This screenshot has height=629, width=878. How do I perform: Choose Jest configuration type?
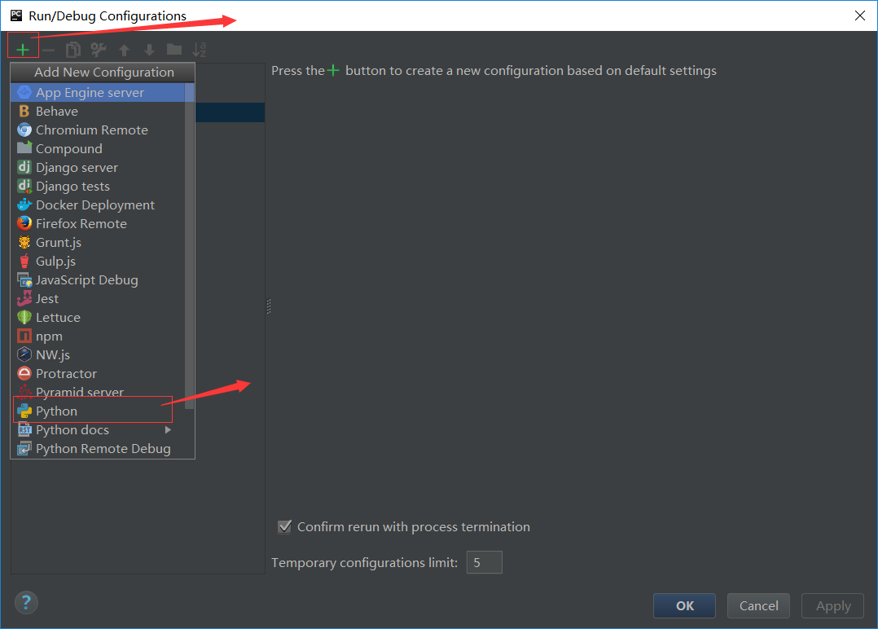(x=98, y=299)
